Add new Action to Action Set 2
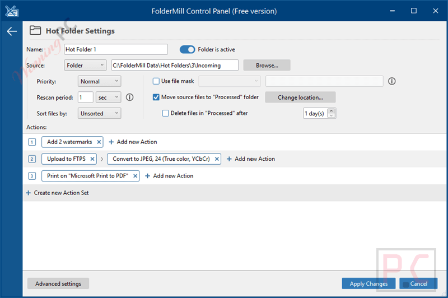Image resolution: width=448 pixels, height=298 pixels. click(250, 159)
